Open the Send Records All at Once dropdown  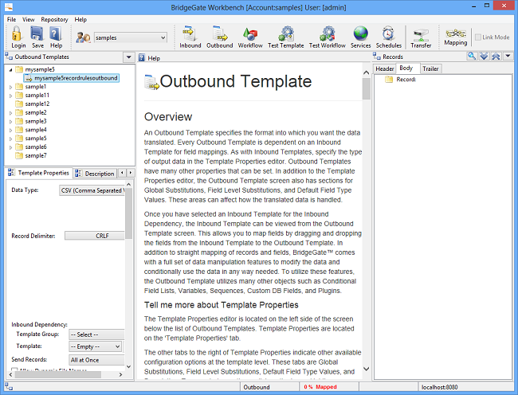point(96,360)
